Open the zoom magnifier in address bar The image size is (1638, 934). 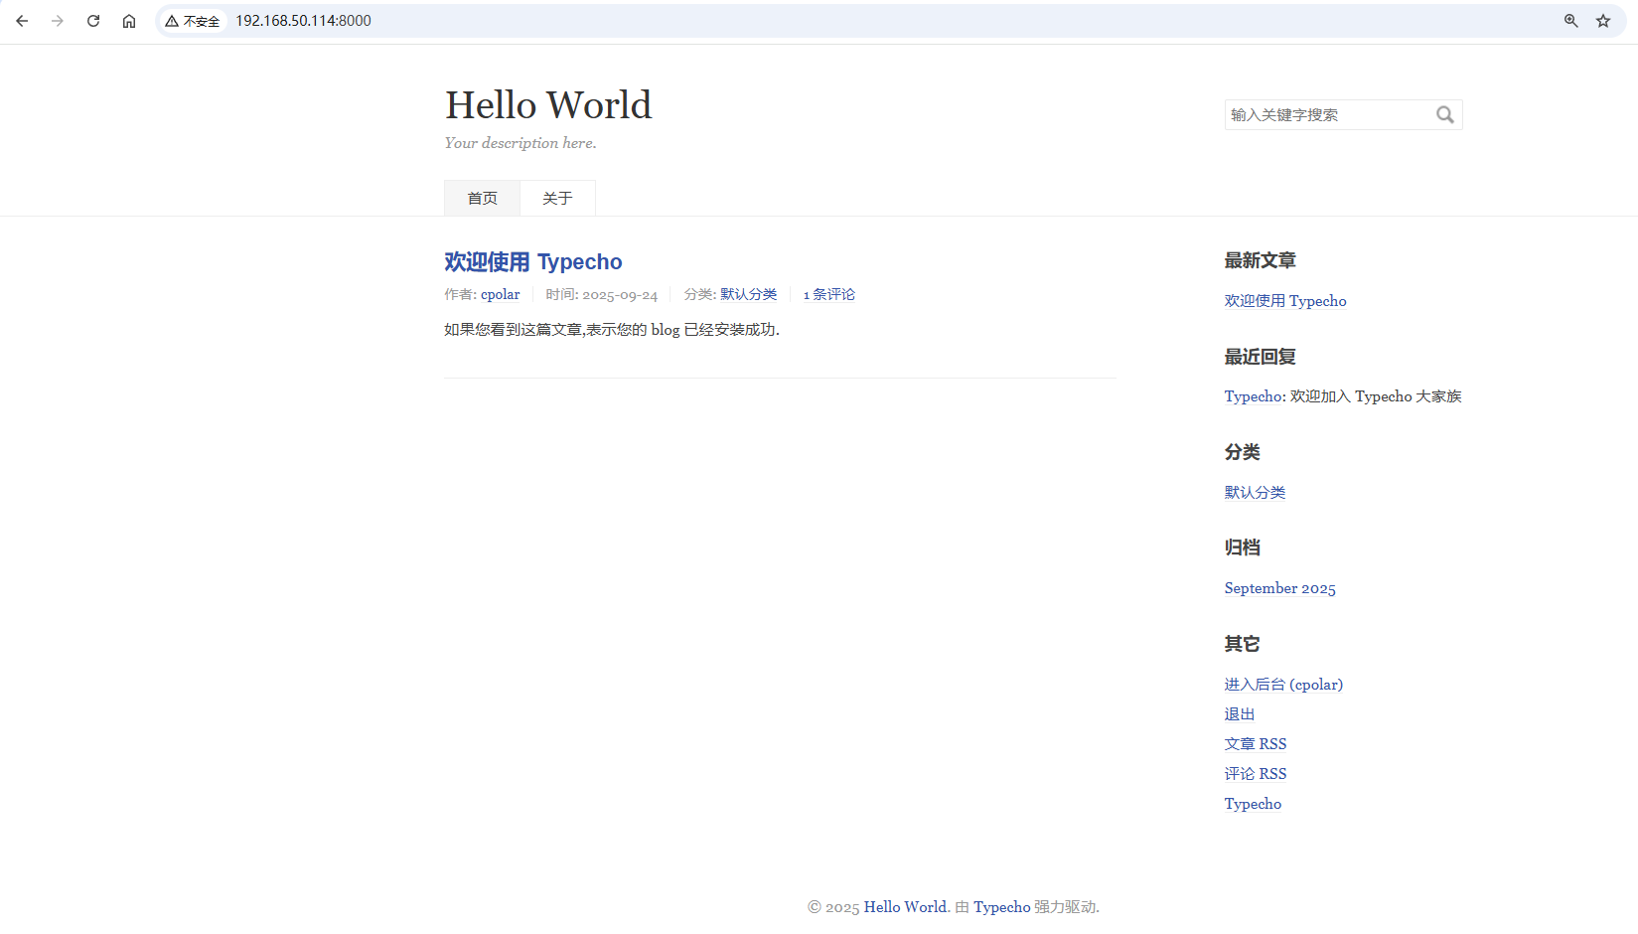[1571, 21]
